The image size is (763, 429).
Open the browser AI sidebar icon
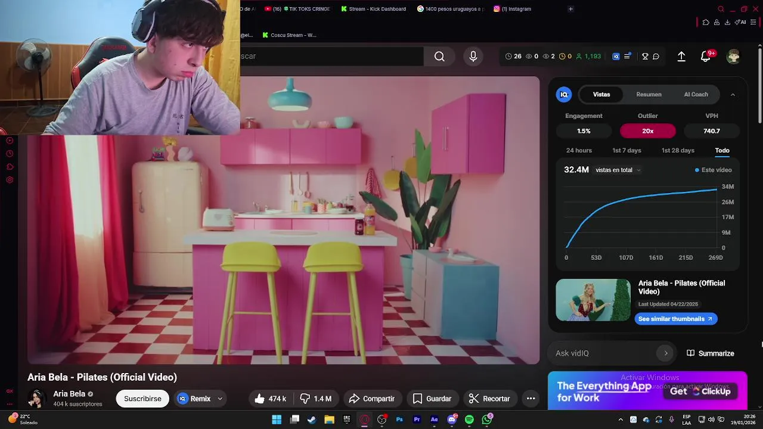(x=741, y=22)
